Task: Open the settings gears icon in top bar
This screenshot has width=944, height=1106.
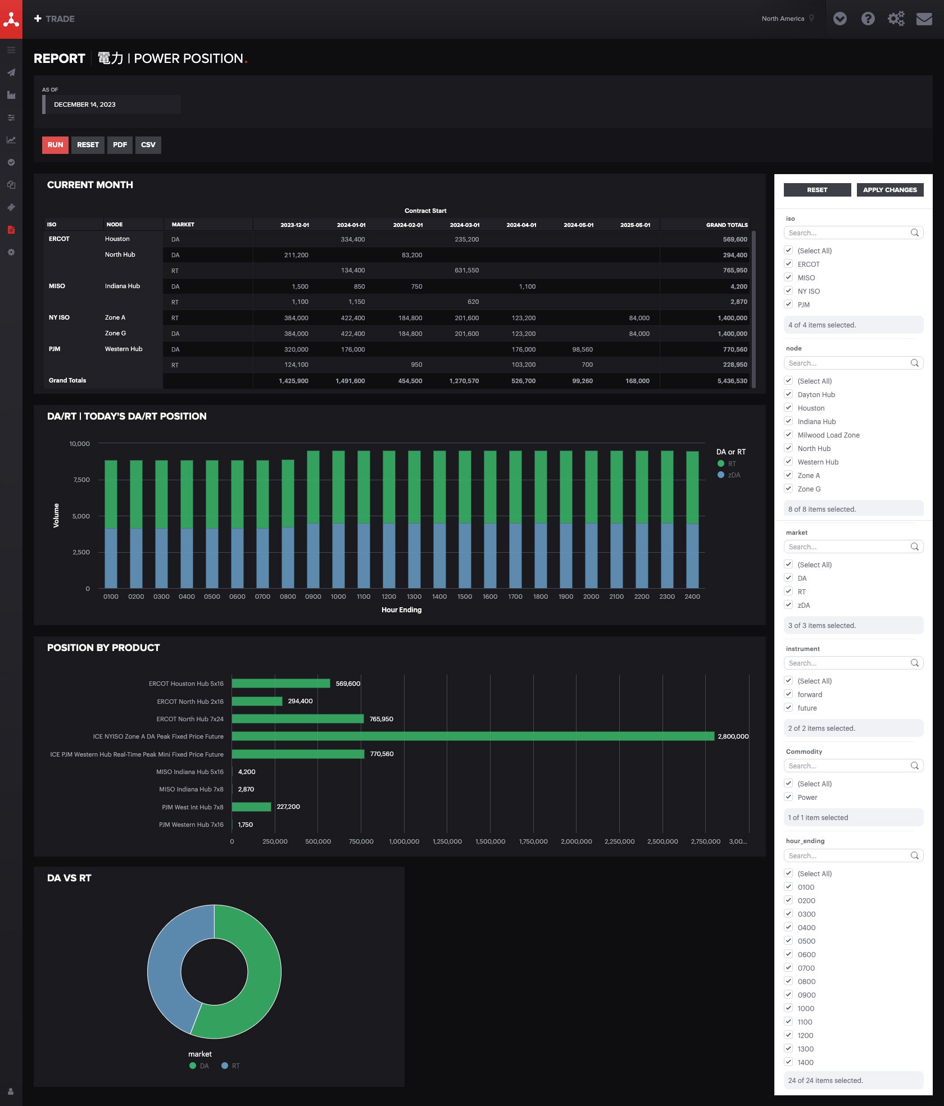Action: click(896, 18)
